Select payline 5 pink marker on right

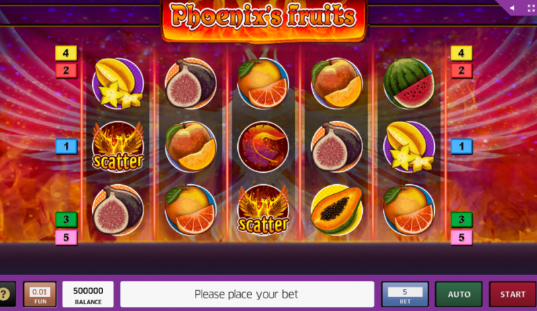point(461,237)
